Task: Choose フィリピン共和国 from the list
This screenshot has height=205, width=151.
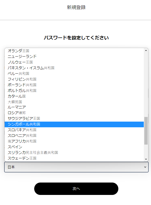Action: [x=74, y=79]
